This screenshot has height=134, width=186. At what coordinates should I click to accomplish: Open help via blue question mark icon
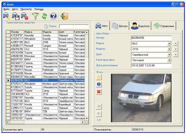53,16
